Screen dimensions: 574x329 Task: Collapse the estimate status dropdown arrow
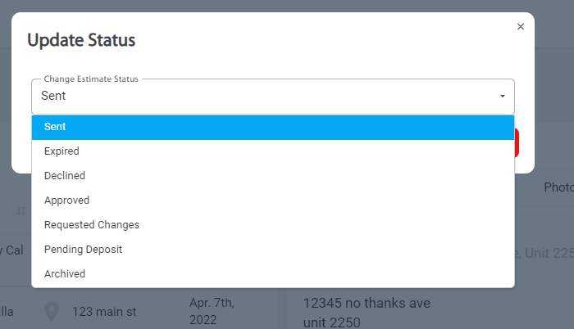click(502, 96)
